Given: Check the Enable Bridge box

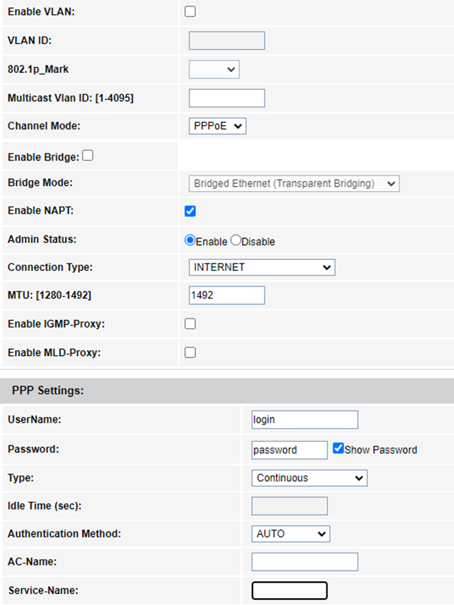Looking at the screenshot, I should (x=88, y=156).
